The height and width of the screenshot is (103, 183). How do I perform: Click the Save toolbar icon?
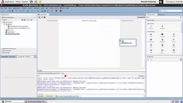tap(9, 11)
